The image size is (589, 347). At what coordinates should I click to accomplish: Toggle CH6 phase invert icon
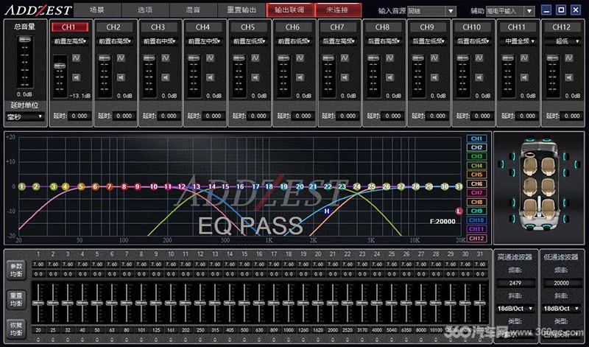pyautogui.click(x=300, y=58)
